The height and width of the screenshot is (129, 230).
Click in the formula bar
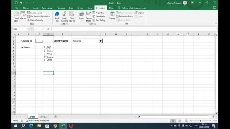[x=133, y=29]
